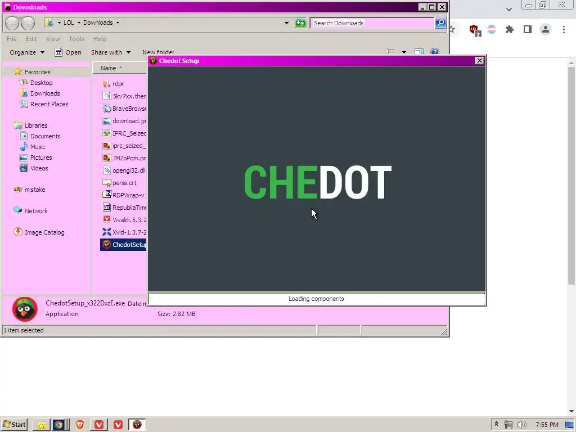Click the Explorer help question mark icon

pyautogui.click(x=435, y=52)
